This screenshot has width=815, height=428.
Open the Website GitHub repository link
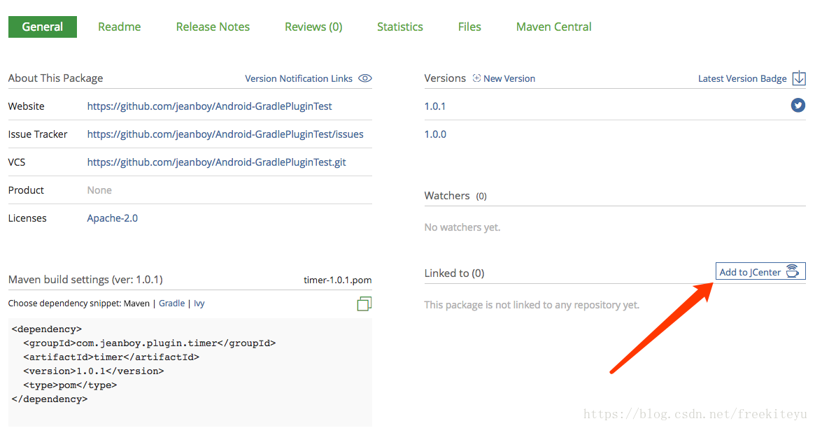coord(209,106)
